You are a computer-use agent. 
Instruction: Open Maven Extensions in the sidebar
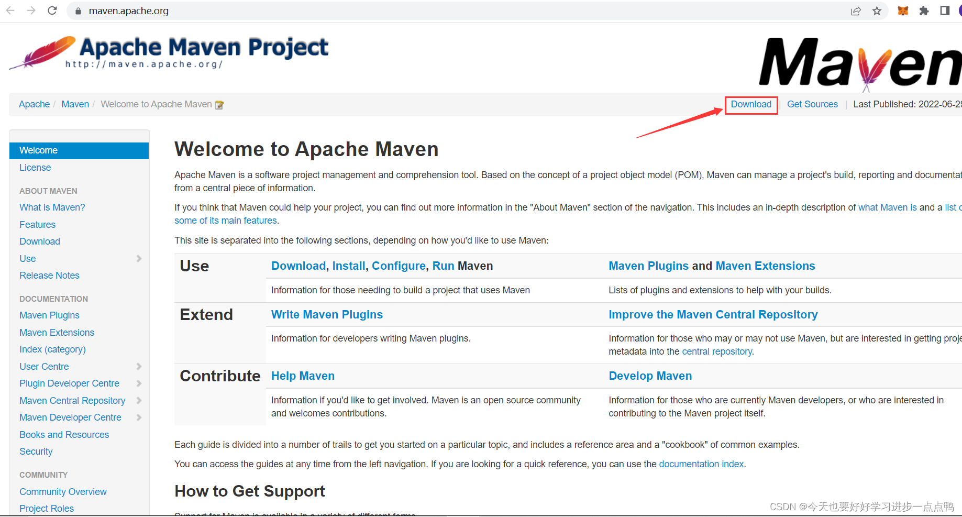(57, 333)
